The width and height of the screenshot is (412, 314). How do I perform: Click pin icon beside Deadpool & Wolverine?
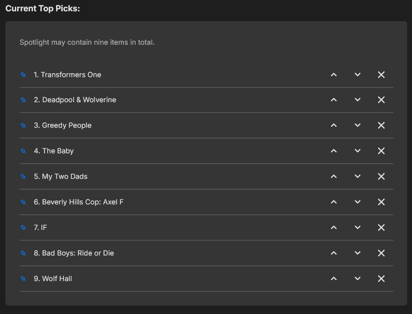click(23, 100)
